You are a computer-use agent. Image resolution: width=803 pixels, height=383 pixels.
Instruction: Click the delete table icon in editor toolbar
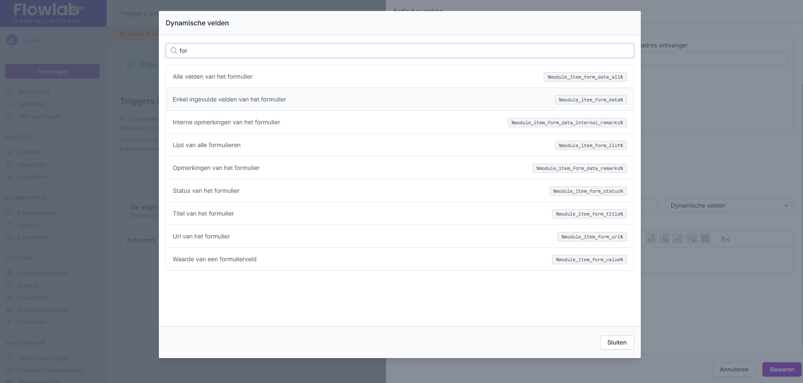point(705,239)
